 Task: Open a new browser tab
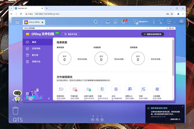(x=47, y=8)
